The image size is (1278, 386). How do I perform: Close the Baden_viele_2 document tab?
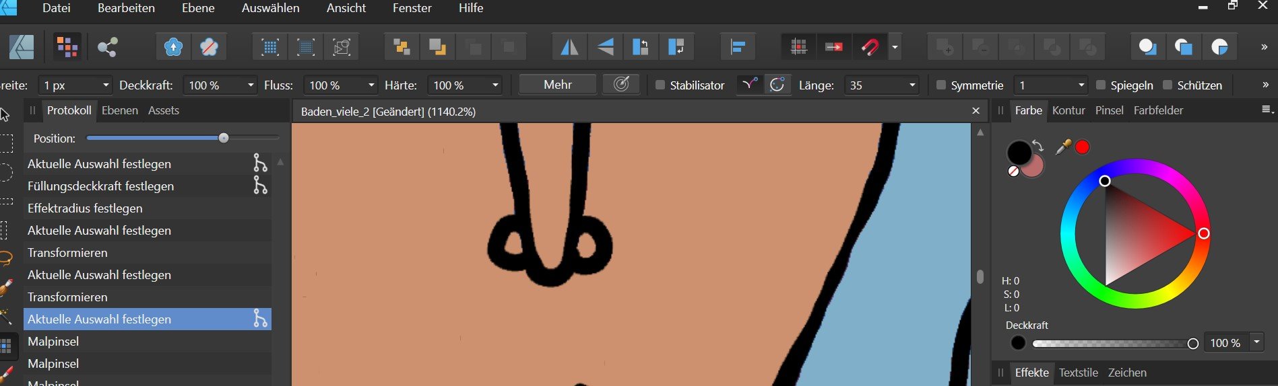click(x=976, y=111)
